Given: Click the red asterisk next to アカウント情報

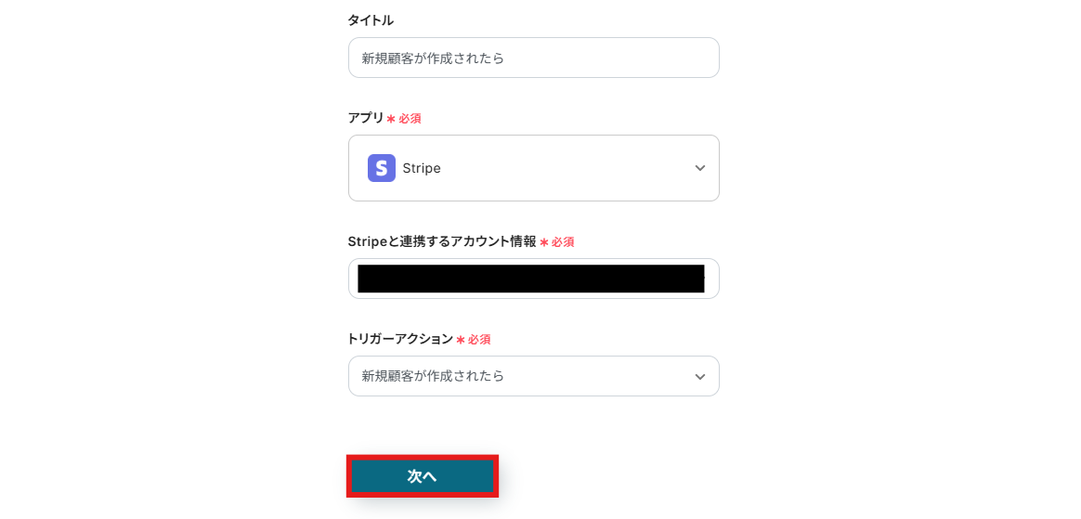Looking at the screenshot, I should pyautogui.click(x=544, y=242).
